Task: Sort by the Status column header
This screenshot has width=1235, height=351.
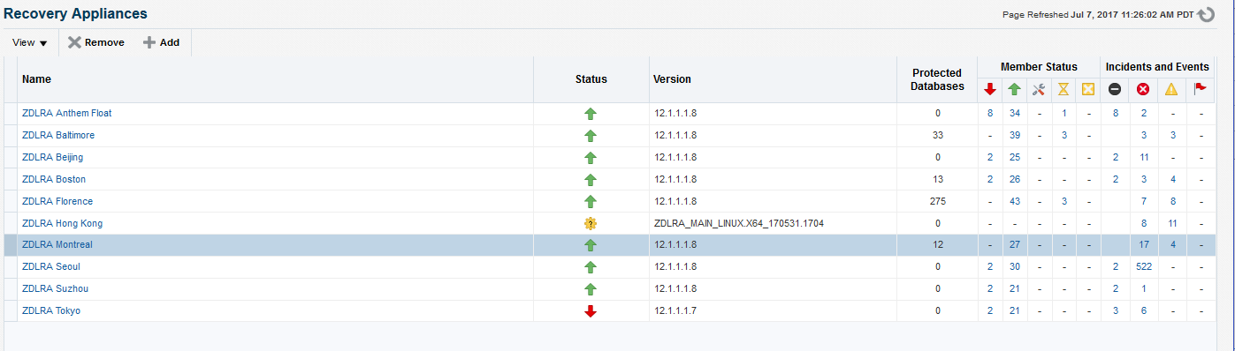Action: click(x=591, y=79)
